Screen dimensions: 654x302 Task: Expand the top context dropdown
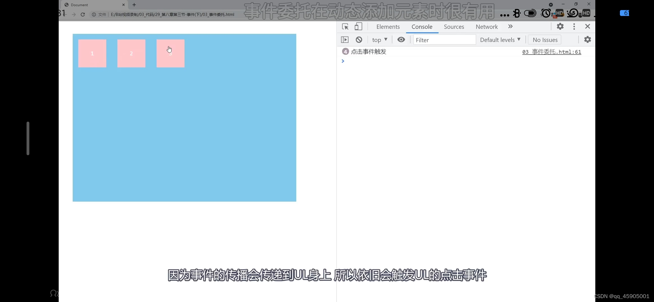(380, 40)
